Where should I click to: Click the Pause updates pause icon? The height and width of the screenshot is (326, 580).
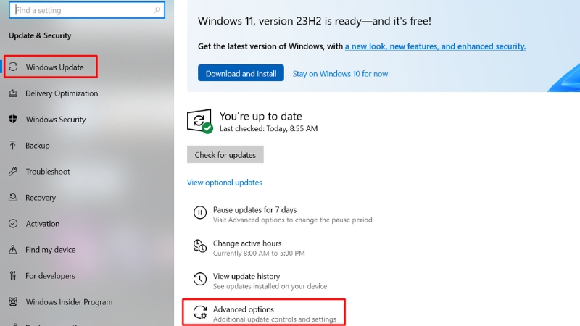(200, 212)
